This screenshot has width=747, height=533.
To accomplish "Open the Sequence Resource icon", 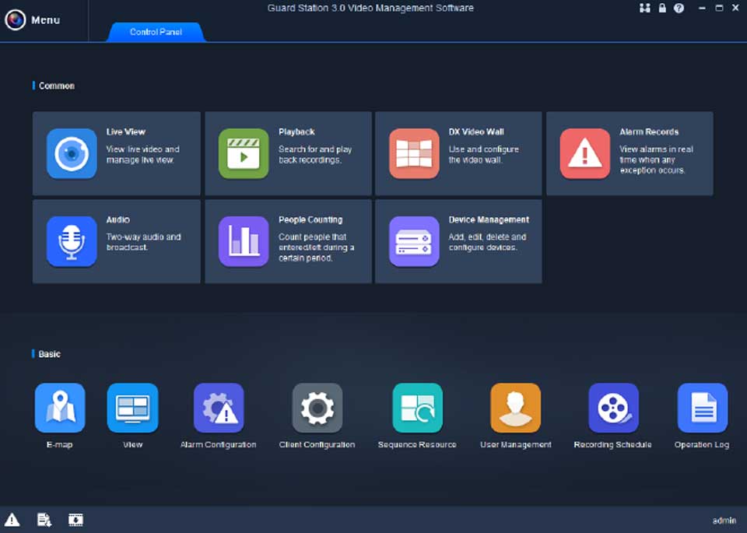I will click(x=417, y=408).
